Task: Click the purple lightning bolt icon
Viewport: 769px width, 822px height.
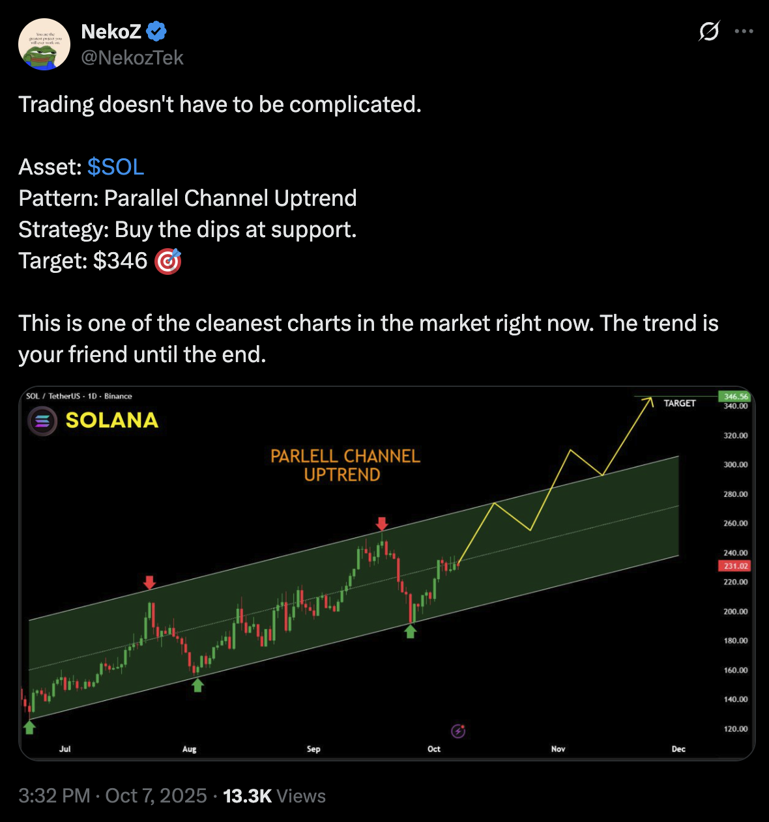Action: [458, 731]
